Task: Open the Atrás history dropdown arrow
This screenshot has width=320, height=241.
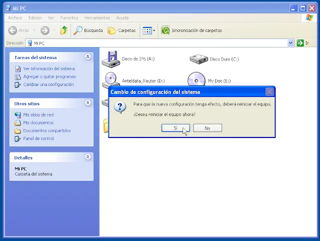Action: [x=34, y=30]
